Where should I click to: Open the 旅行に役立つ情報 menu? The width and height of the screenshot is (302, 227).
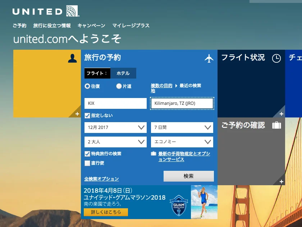point(52,26)
